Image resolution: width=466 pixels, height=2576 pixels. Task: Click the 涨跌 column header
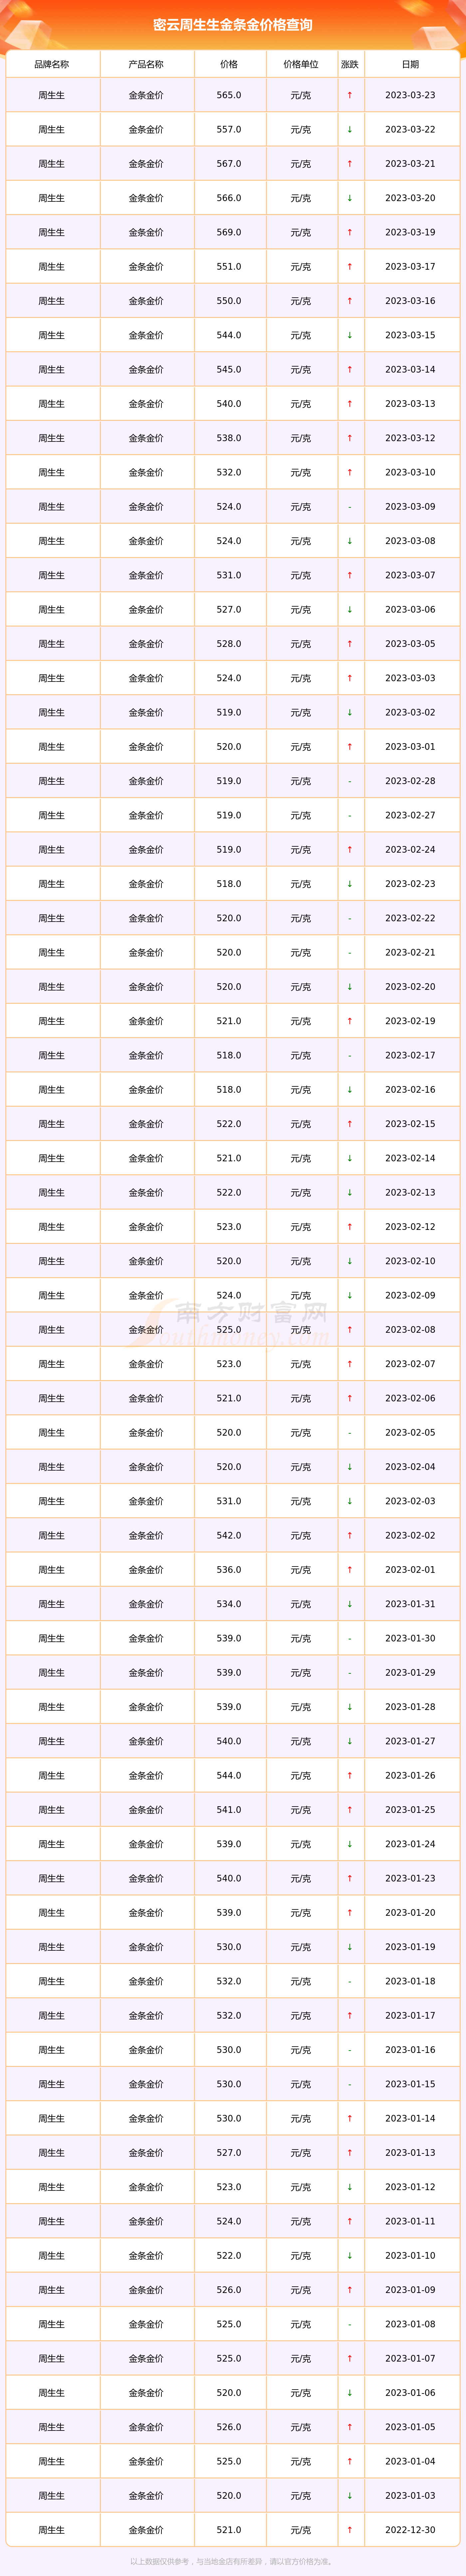pyautogui.click(x=349, y=64)
